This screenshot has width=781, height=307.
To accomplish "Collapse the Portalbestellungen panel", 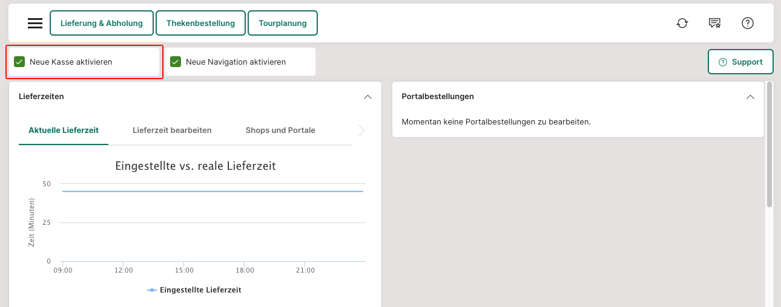I will tap(750, 97).
